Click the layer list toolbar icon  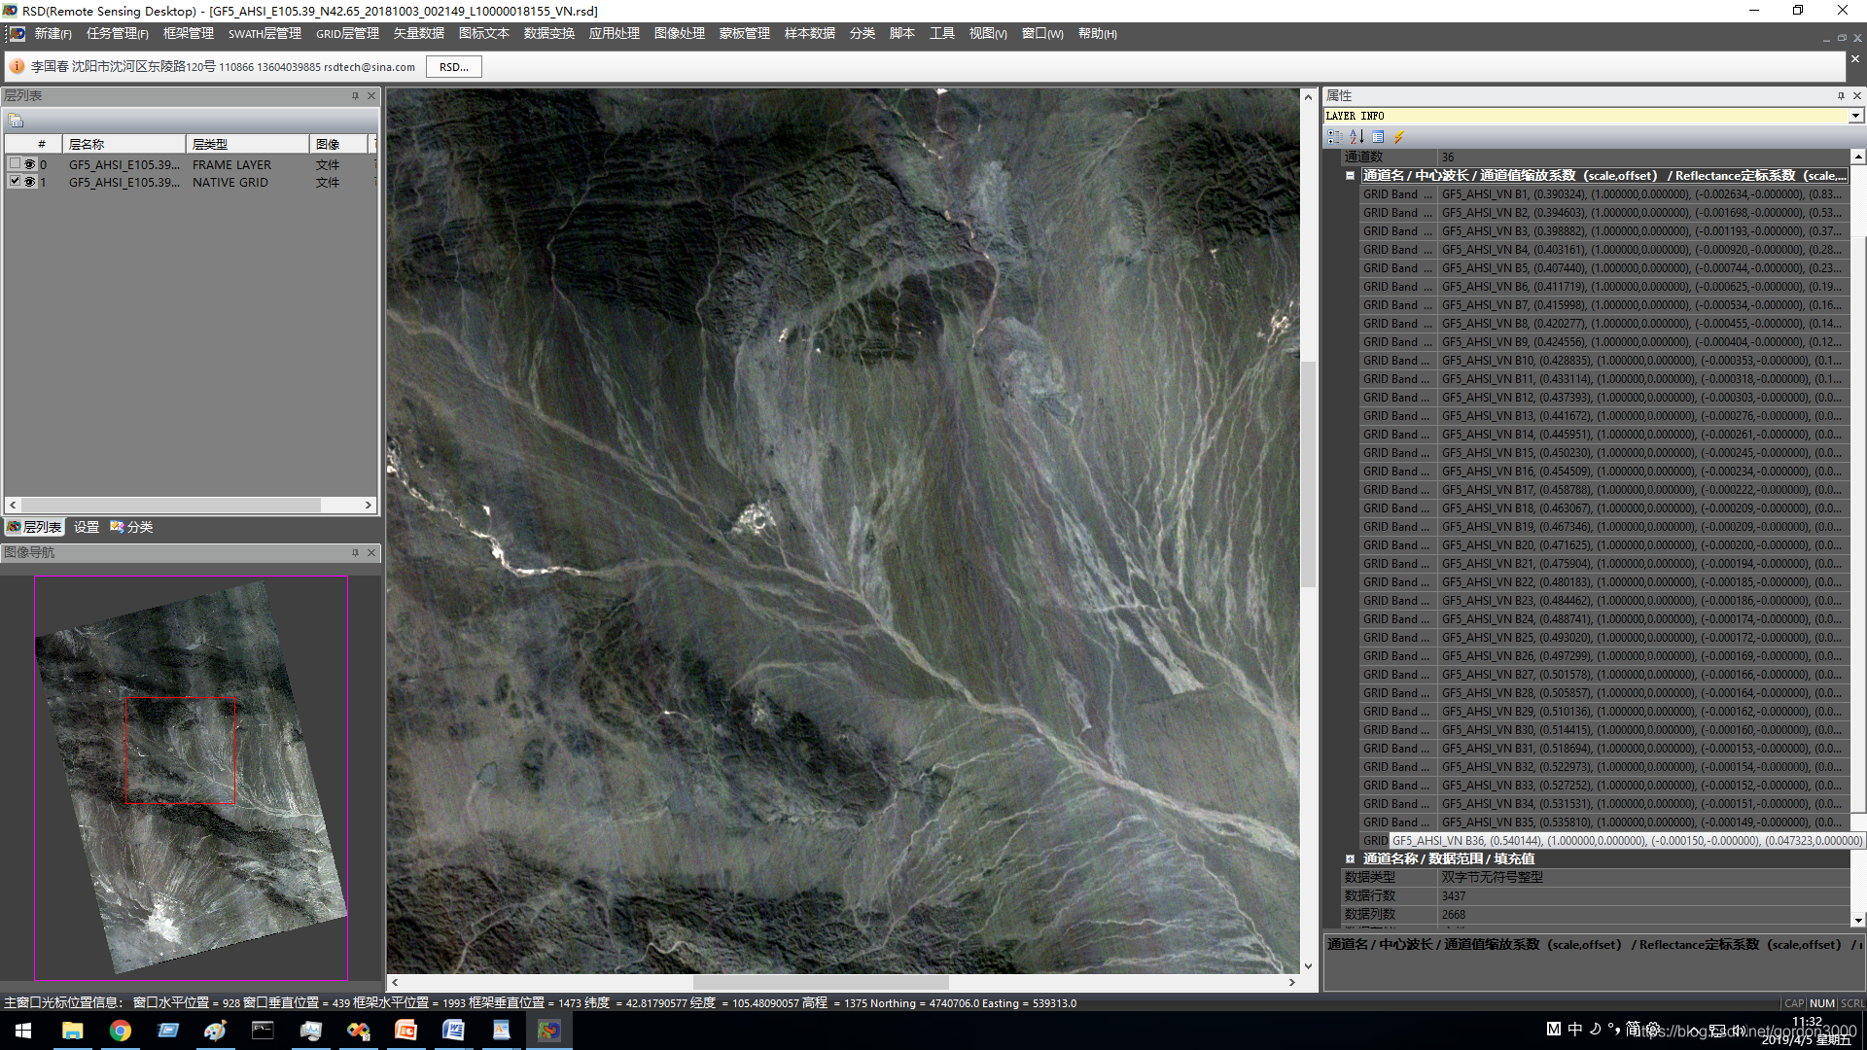click(16, 121)
